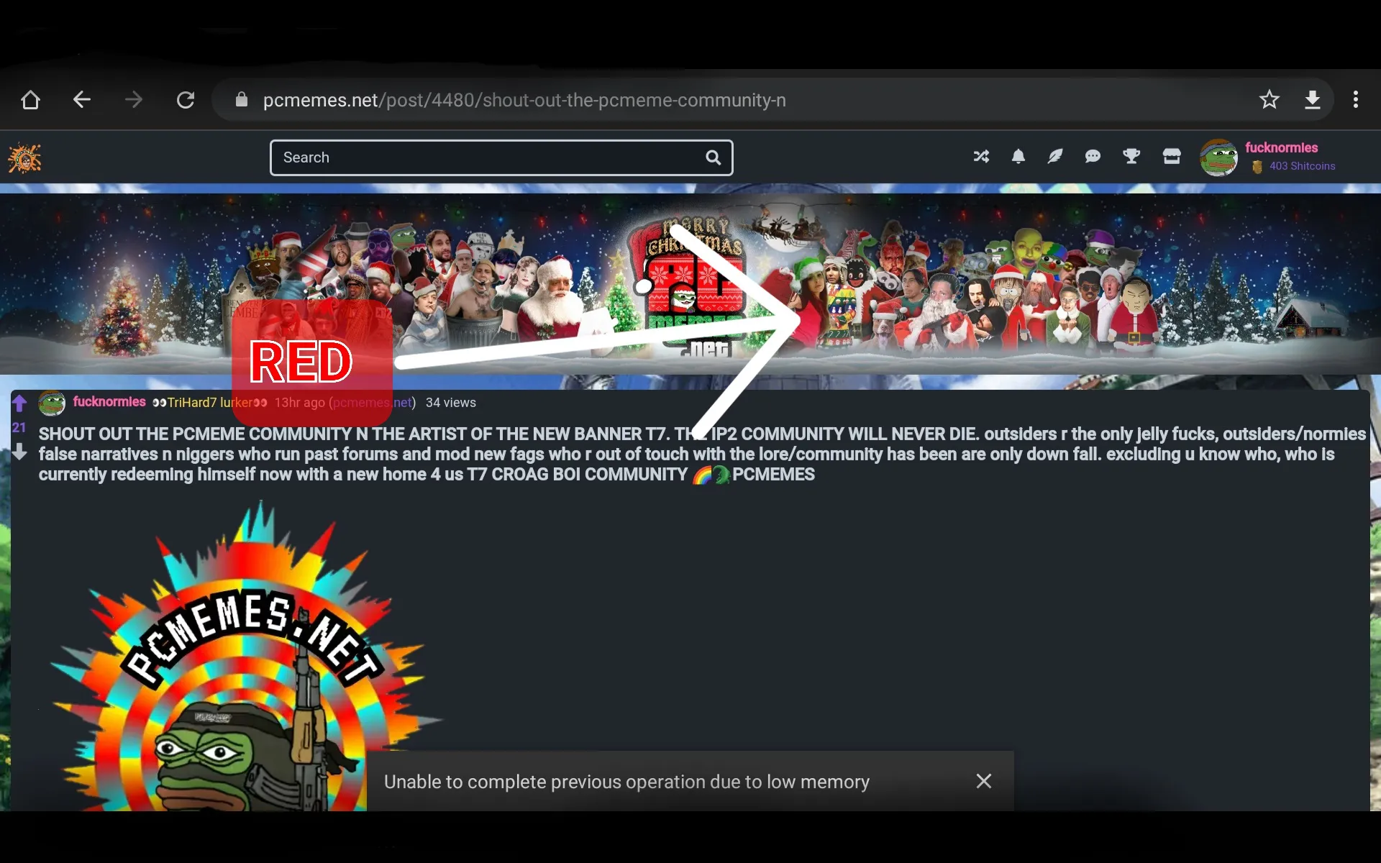Click the fucknormles username link
The height and width of the screenshot is (863, 1381).
coord(109,402)
